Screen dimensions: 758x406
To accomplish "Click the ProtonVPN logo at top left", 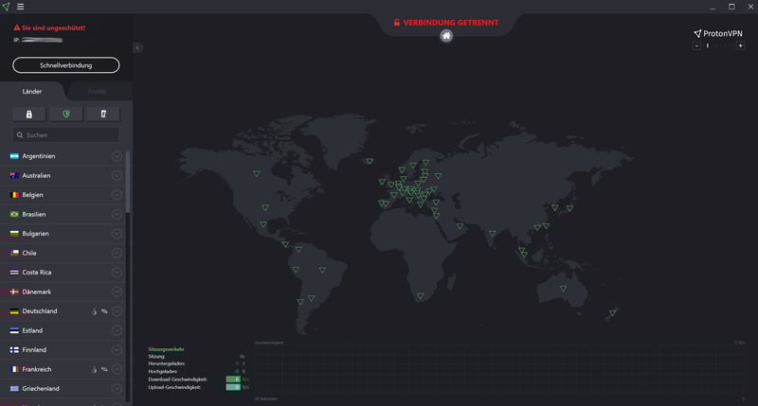I will [x=7, y=7].
